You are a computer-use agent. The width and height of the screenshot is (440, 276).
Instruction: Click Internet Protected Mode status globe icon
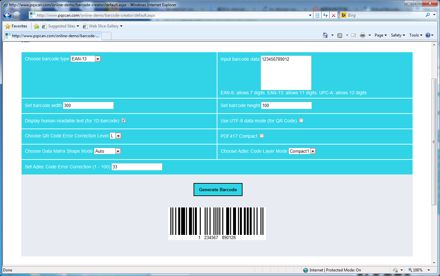coord(306,270)
